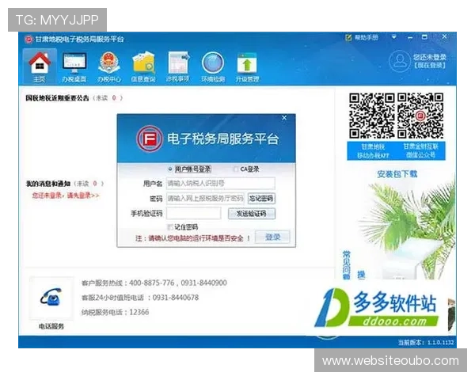Close the login dialog with its X
The height and width of the screenshot is (380, 475).
coord(284,118)
